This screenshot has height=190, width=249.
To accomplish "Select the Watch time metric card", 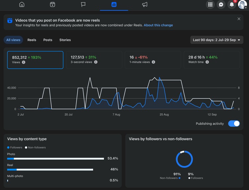I will coord(212,60).
